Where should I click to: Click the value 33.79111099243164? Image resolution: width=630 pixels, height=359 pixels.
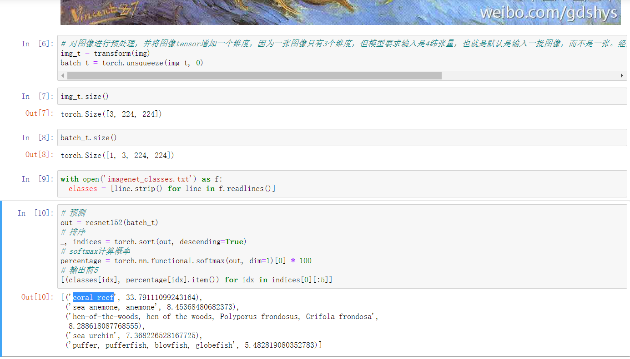coord(161,297)
